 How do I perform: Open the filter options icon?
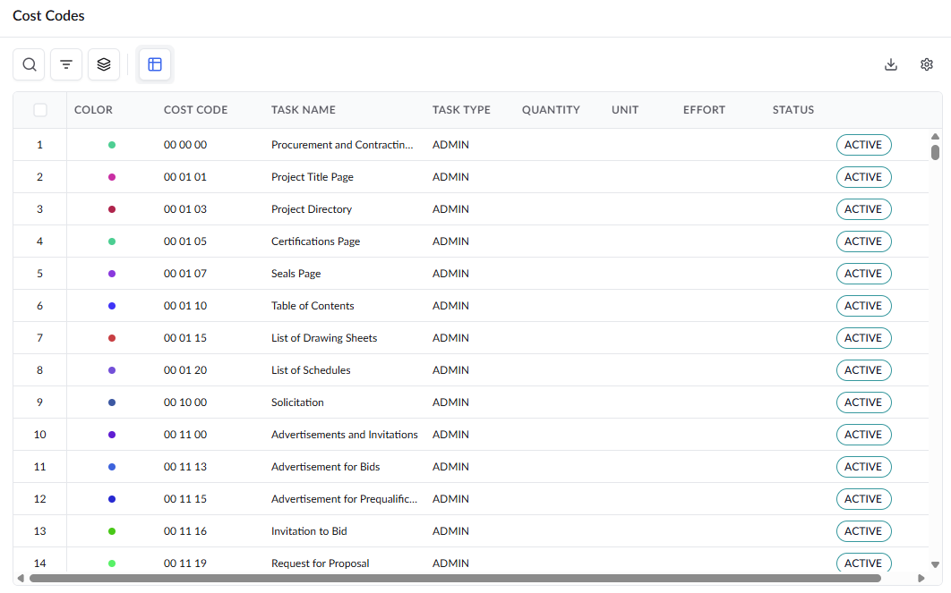66,64
